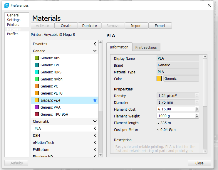The height and width of the screenshot is (170, 218).
Task: Click the Create material button
Action: 66,26
